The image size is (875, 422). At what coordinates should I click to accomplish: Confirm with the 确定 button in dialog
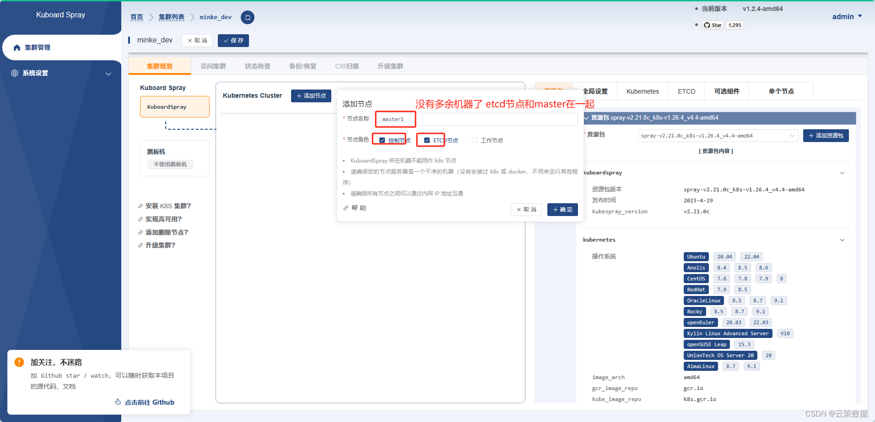pos(562,210)
